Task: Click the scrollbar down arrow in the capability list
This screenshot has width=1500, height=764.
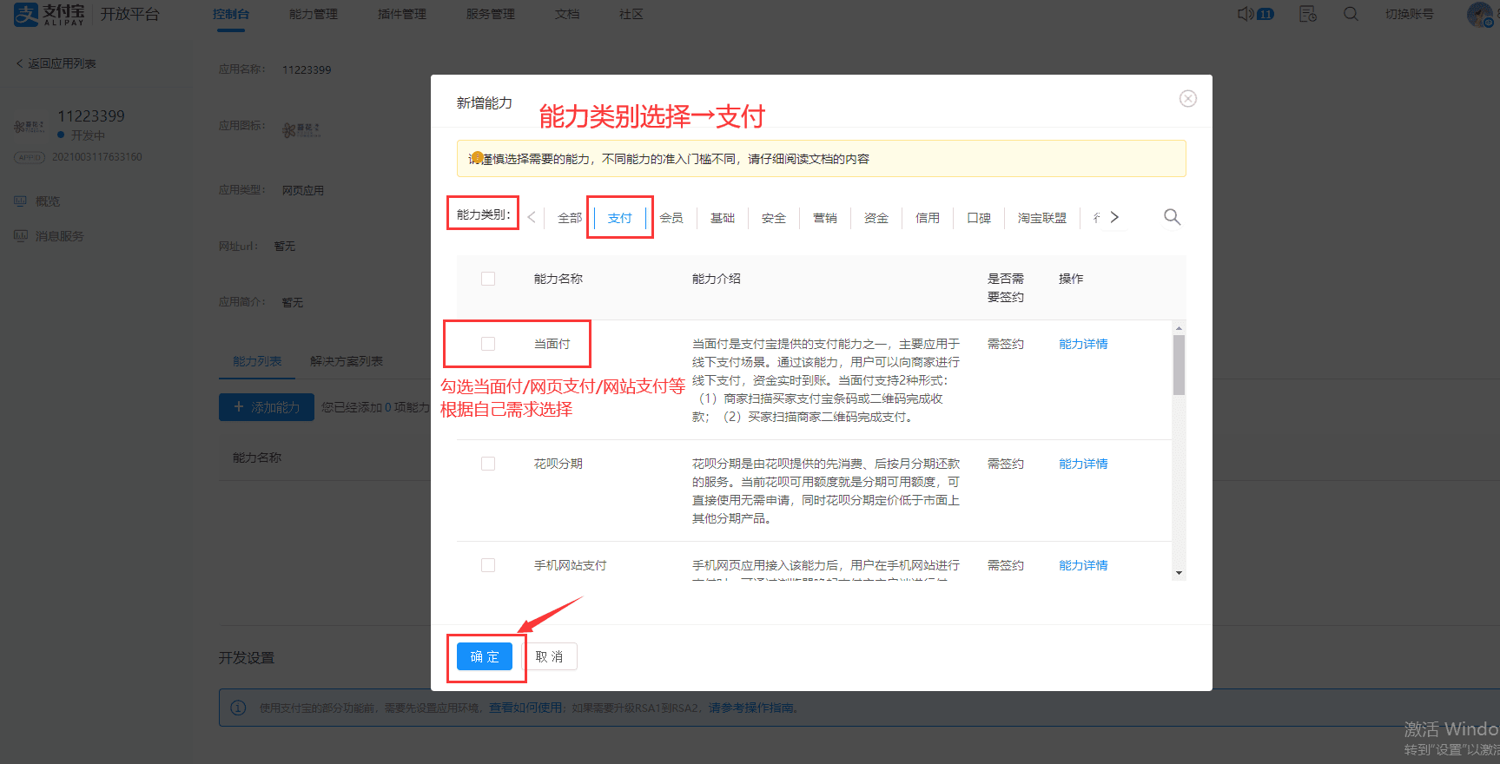Action: point(1179,572)
